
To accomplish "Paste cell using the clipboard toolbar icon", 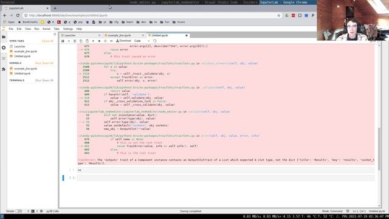I will [x=87, y=41].
